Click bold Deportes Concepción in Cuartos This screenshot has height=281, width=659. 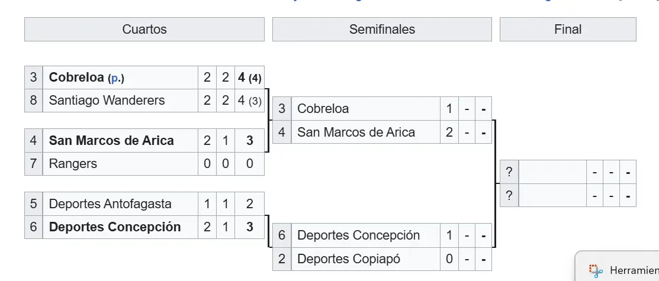coord(115,227)
